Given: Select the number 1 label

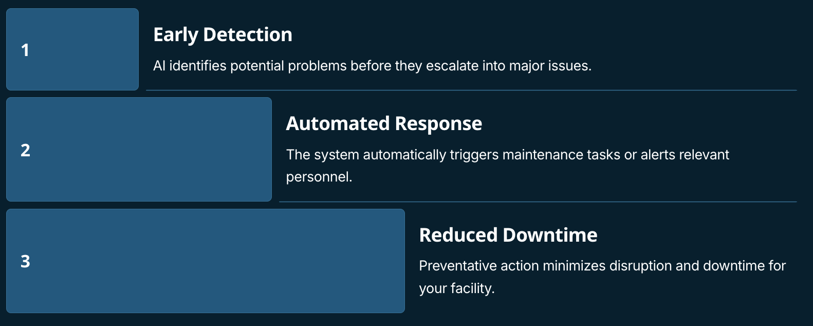Looking at the screenshot, I should coord(25,50).
